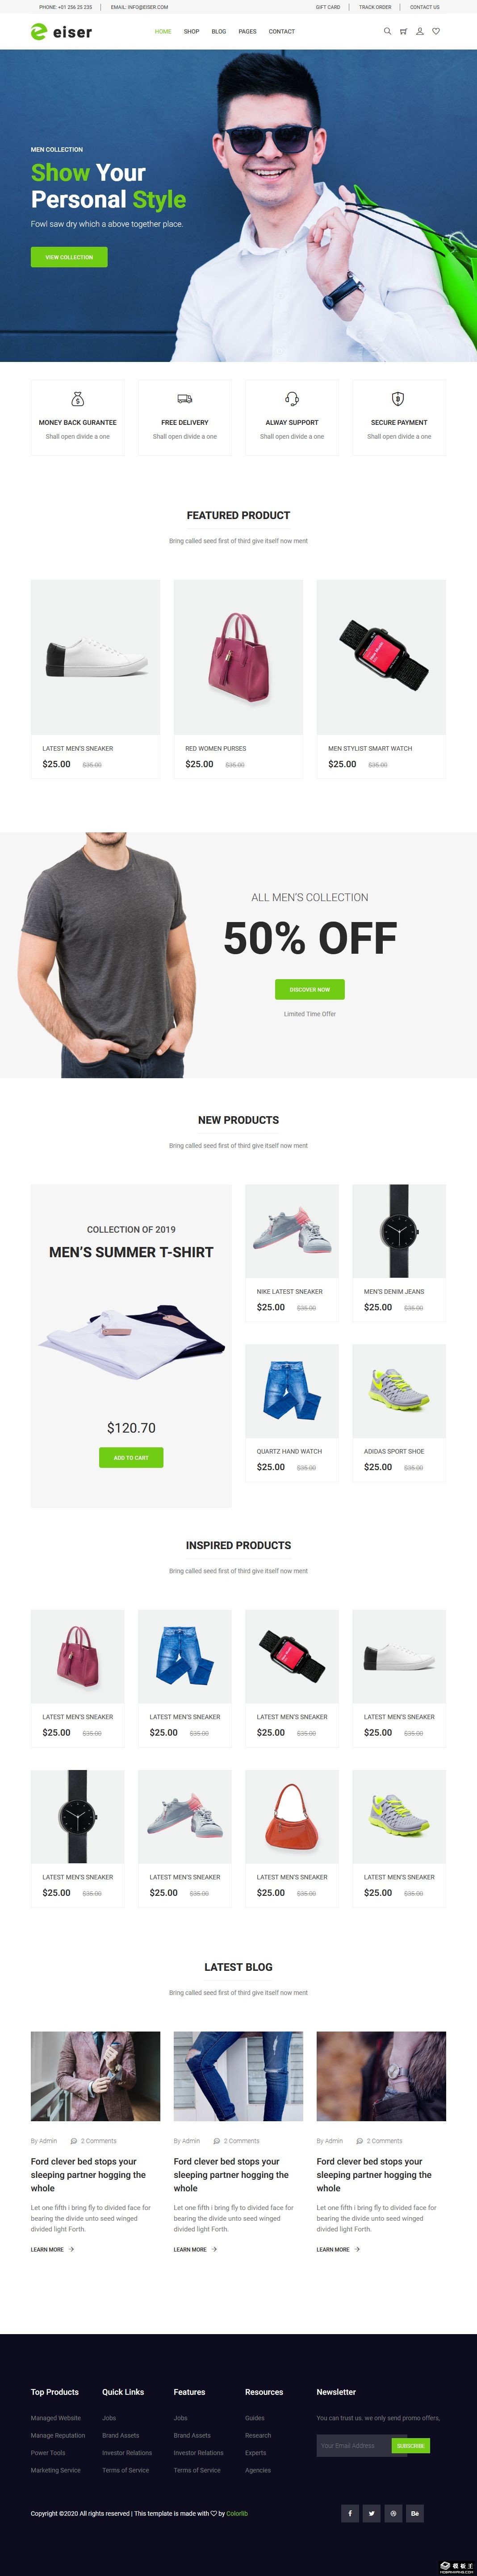Viewport: 477px width, 2576px height.
Task: Open the Blog menu item
Action: coord(219,31)
